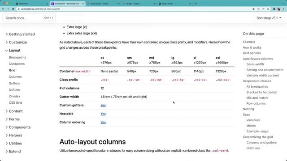Click the zoom magnifier icon in address bar
This screenshot has height=161, width=287.
(x=258, y=9)
